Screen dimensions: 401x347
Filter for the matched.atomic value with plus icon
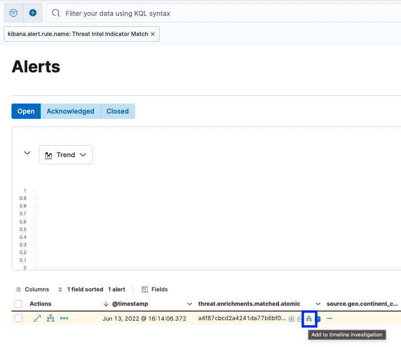click(291, 318)
